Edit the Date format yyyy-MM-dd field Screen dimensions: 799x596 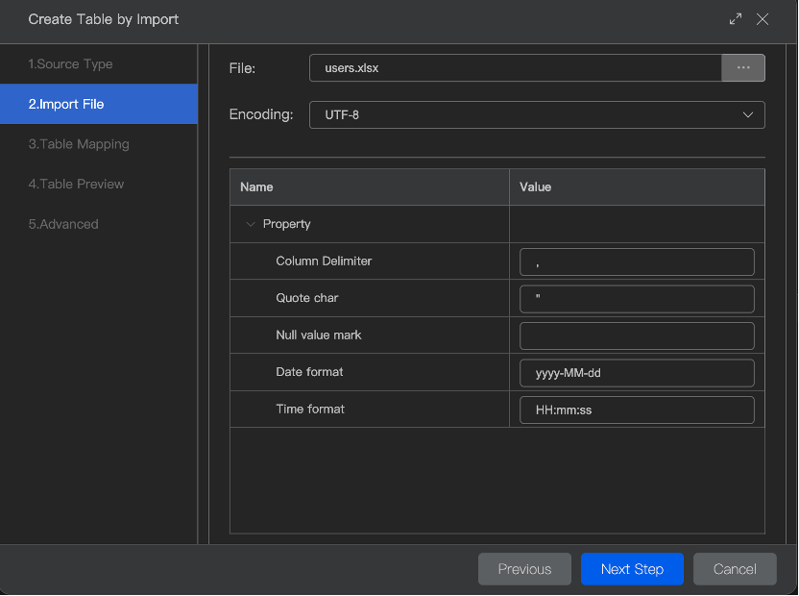637,373
